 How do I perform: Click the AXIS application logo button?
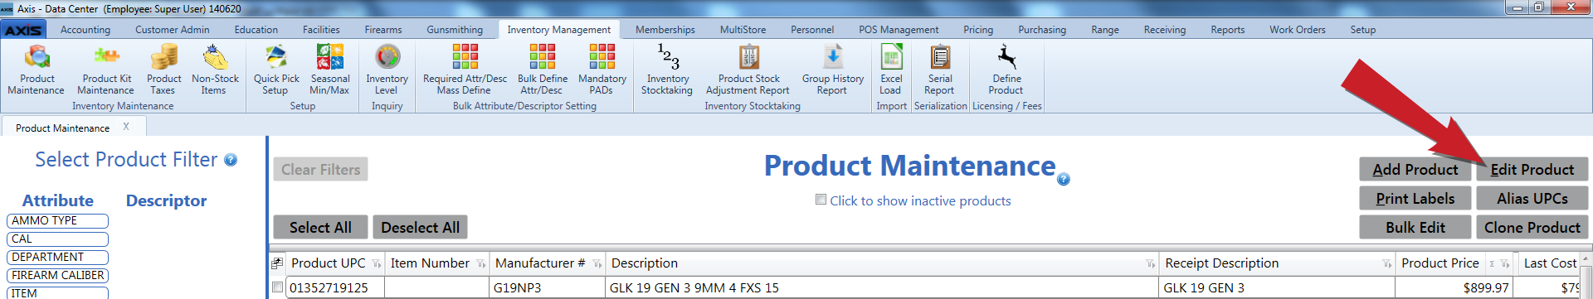(23, 30)
